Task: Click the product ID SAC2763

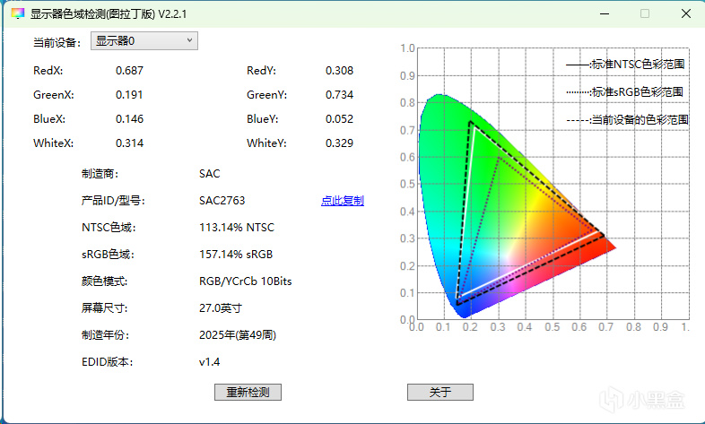Action: (222, 200)
